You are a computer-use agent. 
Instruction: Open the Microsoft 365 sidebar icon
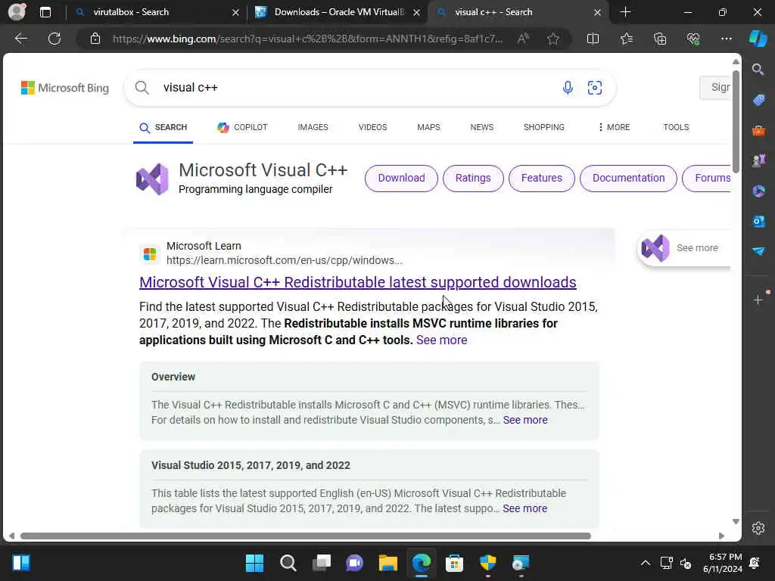pyautogui.click(x=758, y=191)
